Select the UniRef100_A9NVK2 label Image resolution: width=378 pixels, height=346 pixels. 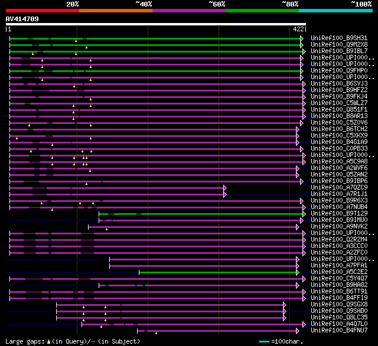(x=339, y=227)
